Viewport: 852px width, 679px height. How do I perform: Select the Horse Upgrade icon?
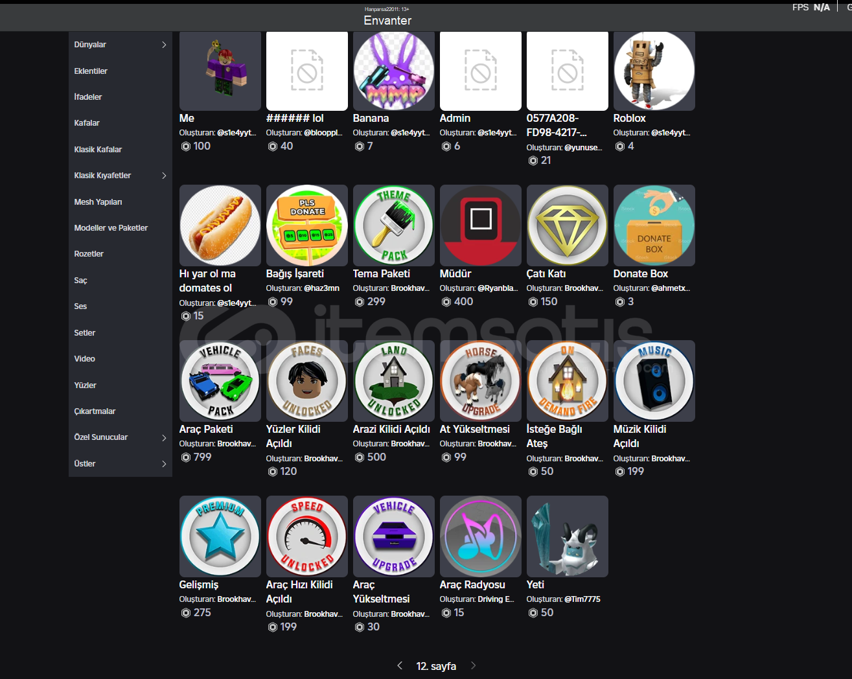(x=480, y=381)
